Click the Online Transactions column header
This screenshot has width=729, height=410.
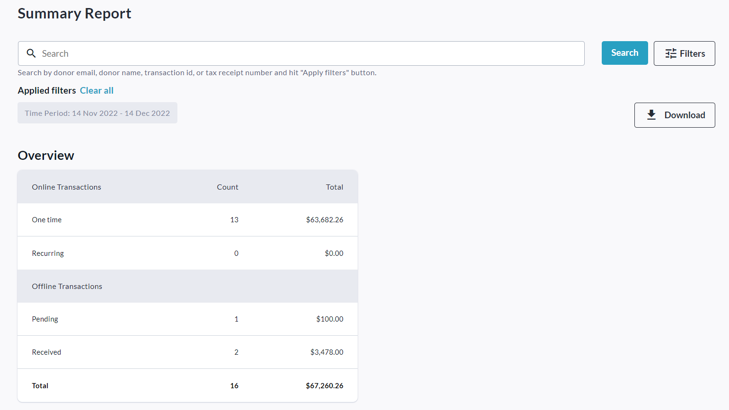click(x=67, y=187)
